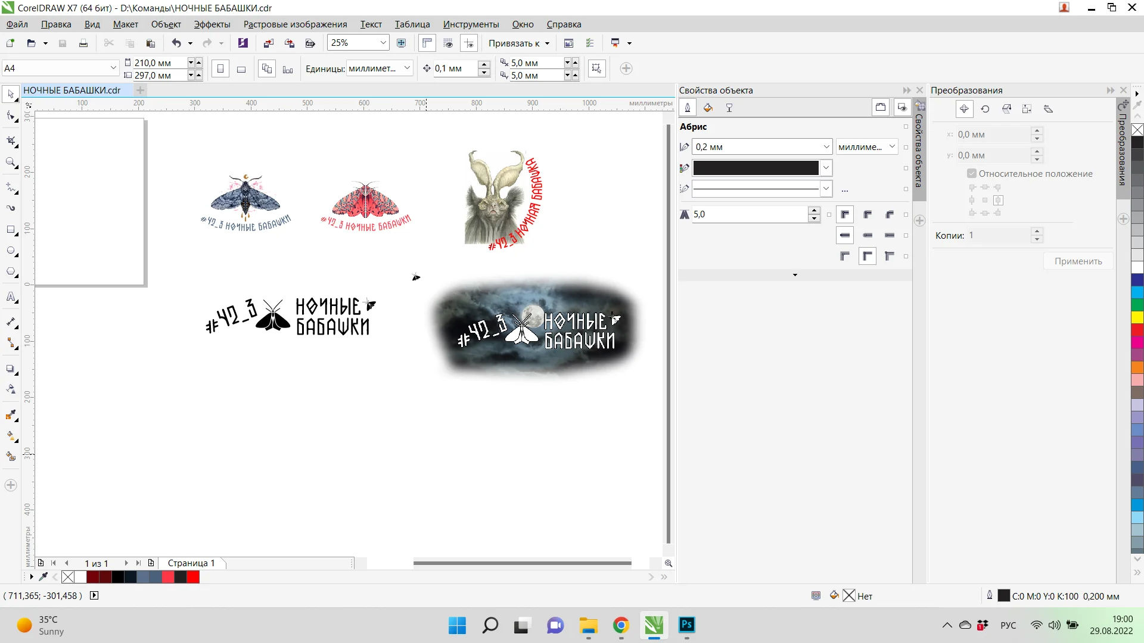
Task: Click the Undo arrow in toolbar
Action: 176,43
